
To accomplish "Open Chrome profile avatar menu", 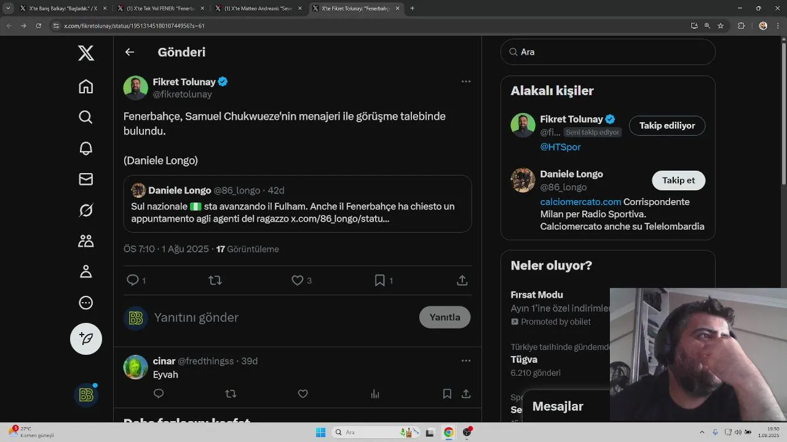I will coord(763,26).
